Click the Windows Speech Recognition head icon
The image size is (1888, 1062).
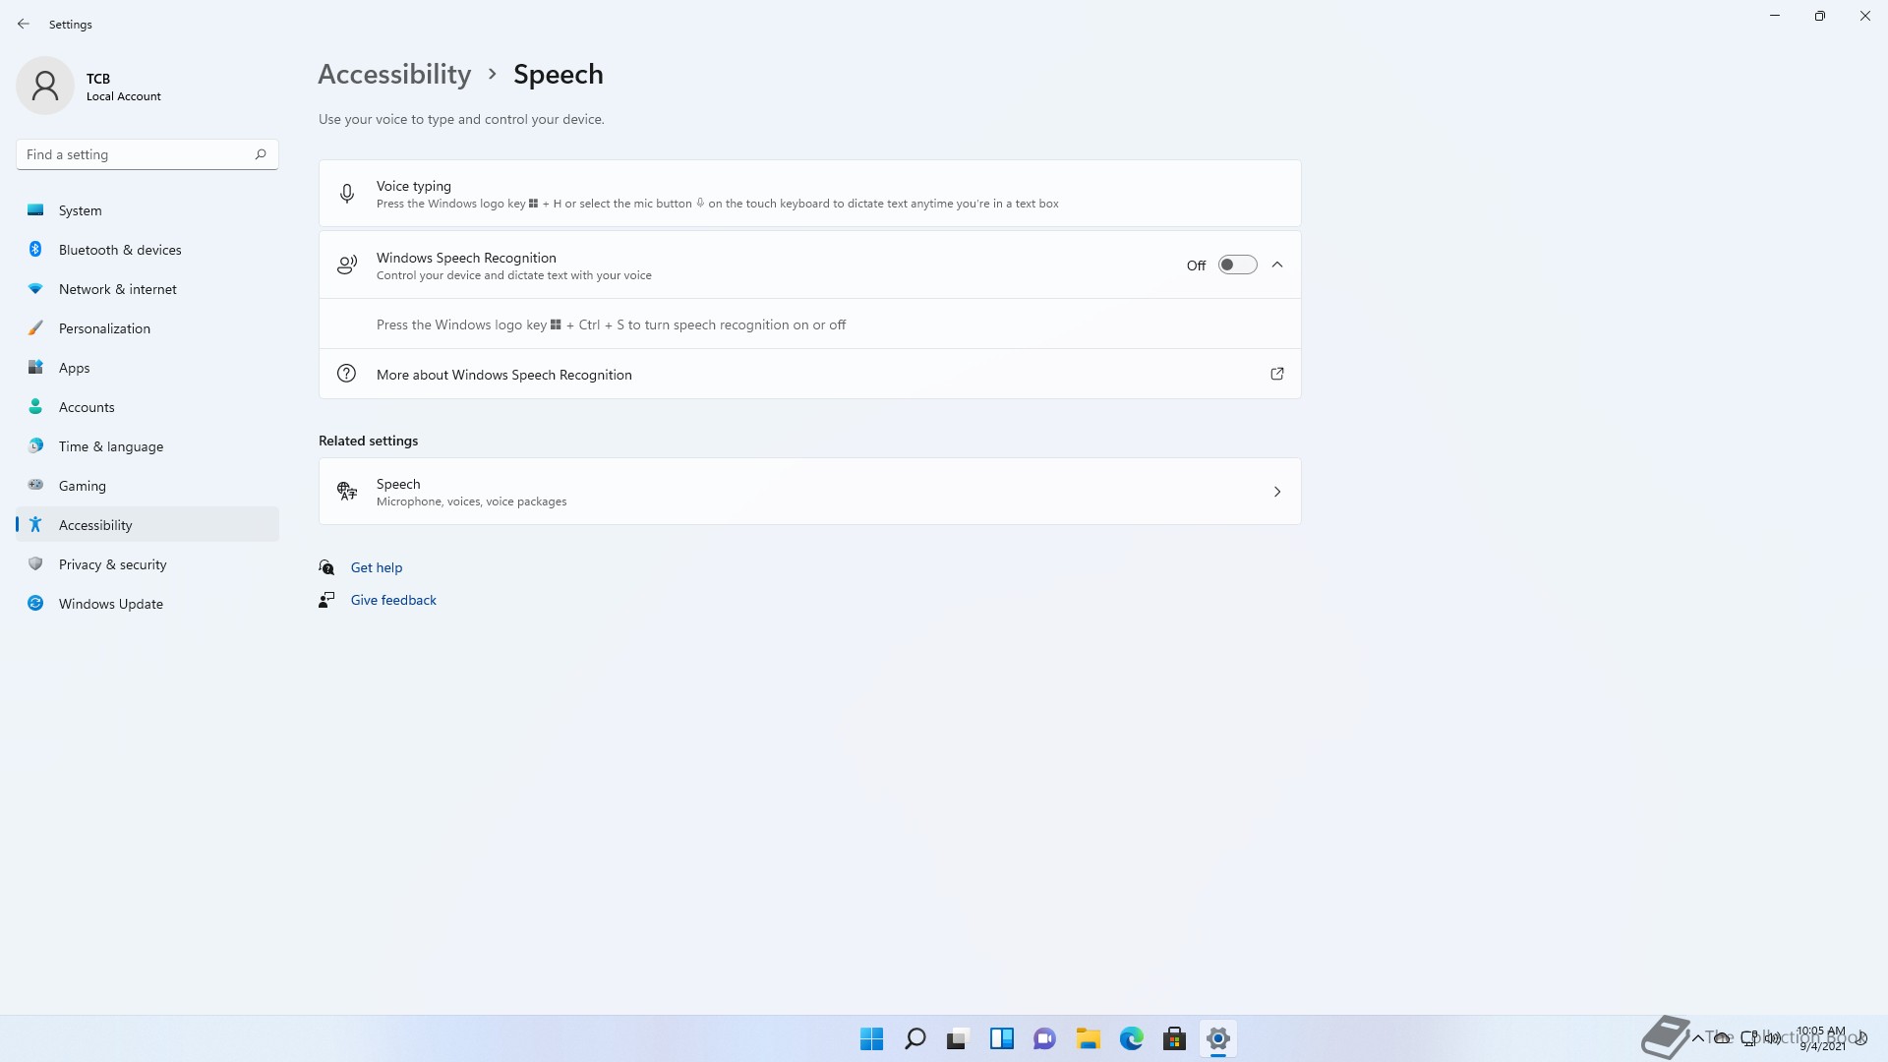(x=347, y=265)
